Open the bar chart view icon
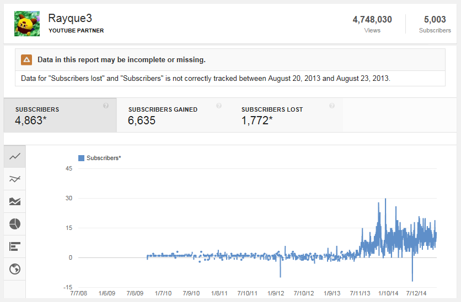 pyautogui.click(x=15, y=246)
